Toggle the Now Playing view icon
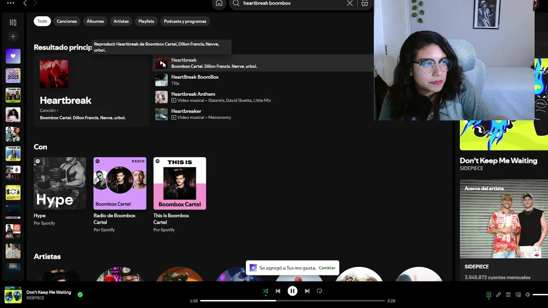 488,295
